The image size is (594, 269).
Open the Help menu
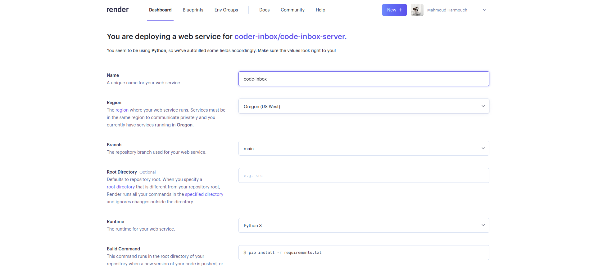pos(320,10)
